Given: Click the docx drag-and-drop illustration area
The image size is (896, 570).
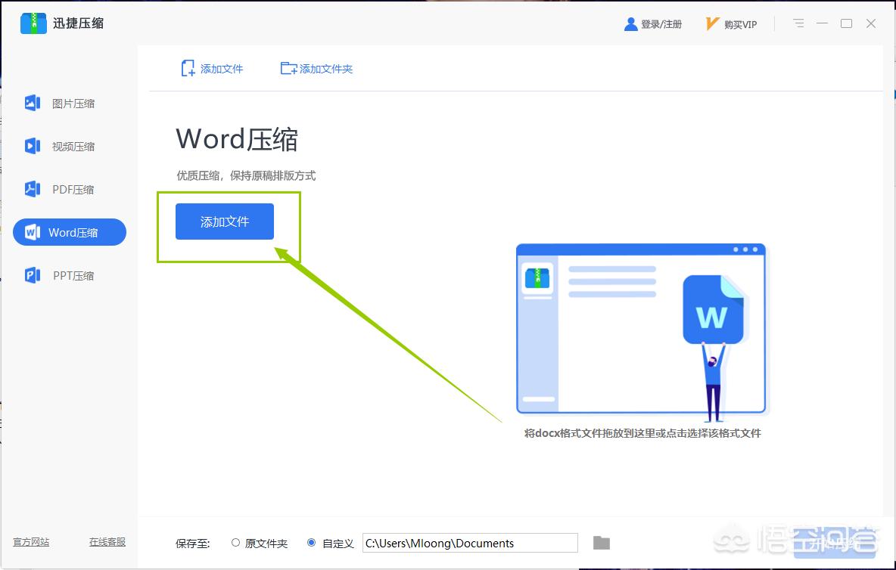Looking at the screenshot, I should 641,330.
